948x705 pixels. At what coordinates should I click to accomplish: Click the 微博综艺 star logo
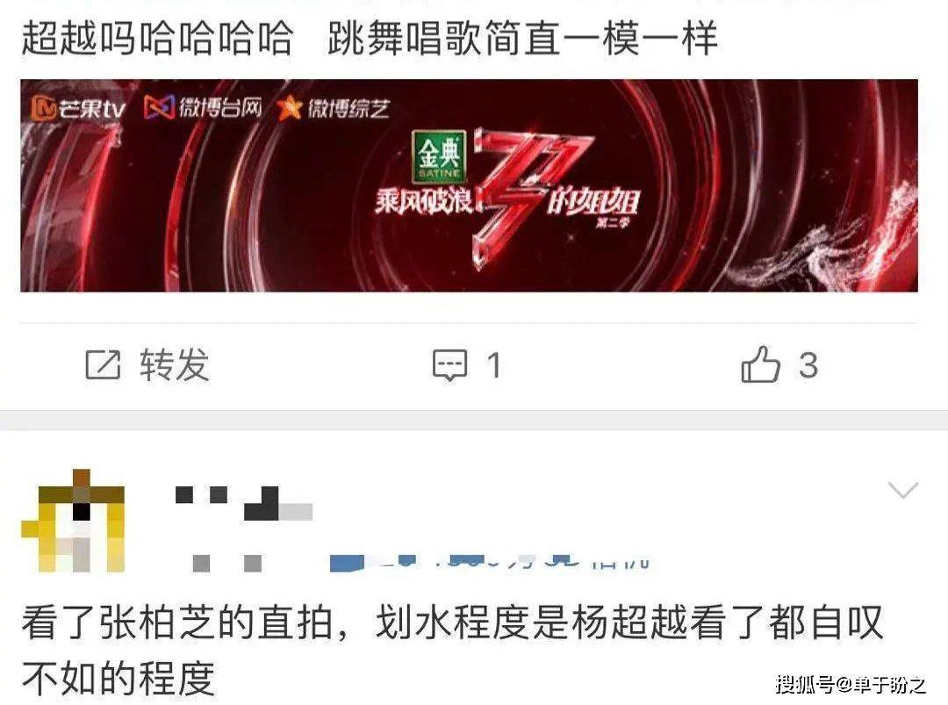pyautogui.click(x=334, y=108)
